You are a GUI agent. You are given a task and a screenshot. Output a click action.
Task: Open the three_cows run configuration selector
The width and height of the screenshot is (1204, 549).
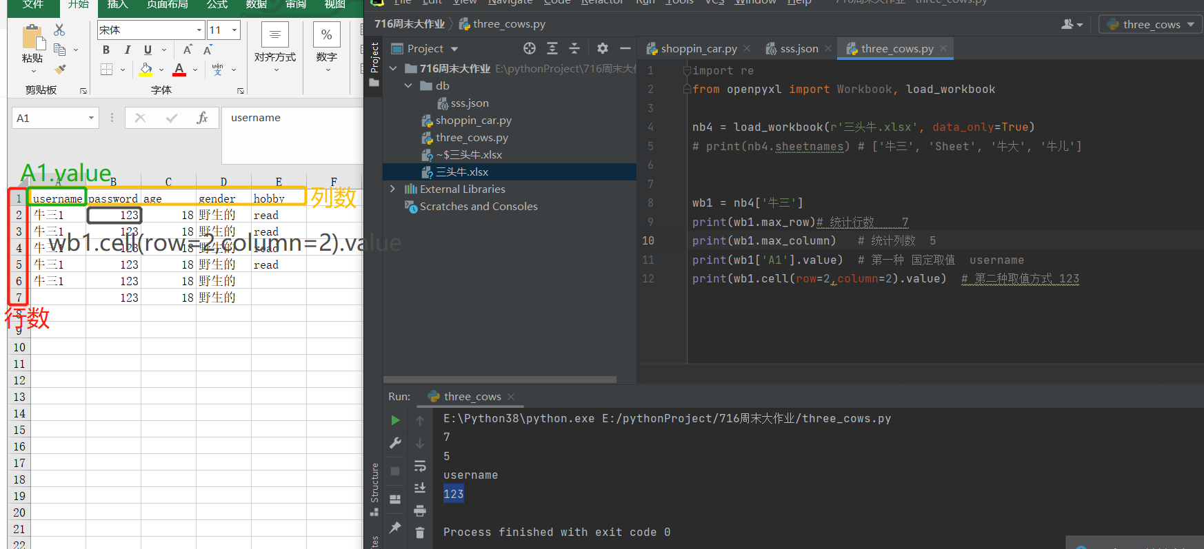point(1150,25)
